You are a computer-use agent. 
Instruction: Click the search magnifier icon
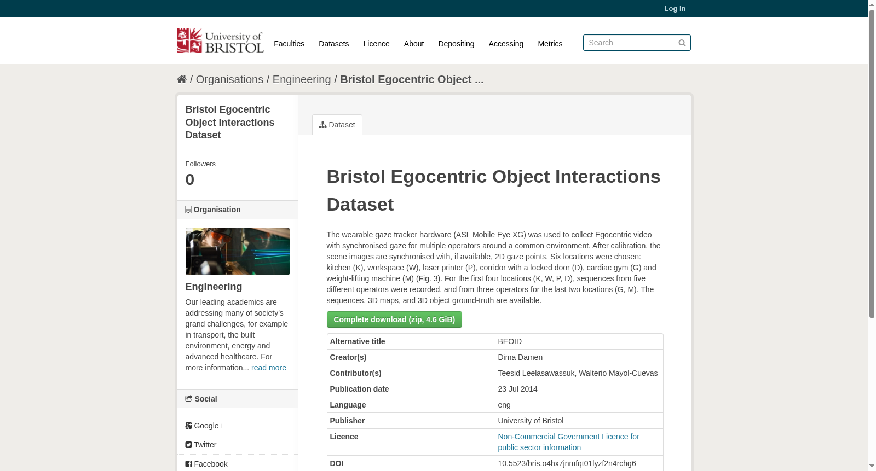(x=682, y=43)
